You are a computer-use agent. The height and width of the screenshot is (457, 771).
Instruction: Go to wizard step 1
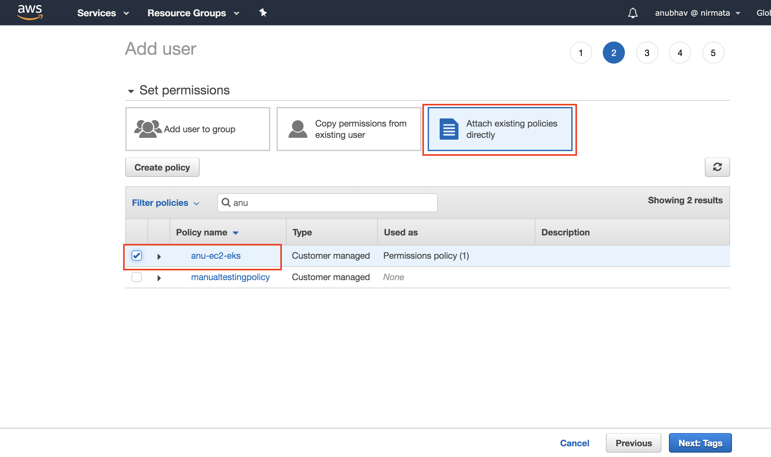tap(581, 53)
